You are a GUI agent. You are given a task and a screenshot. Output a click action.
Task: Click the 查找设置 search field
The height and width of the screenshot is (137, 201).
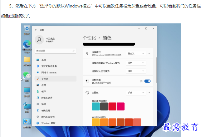pos(56,51)
